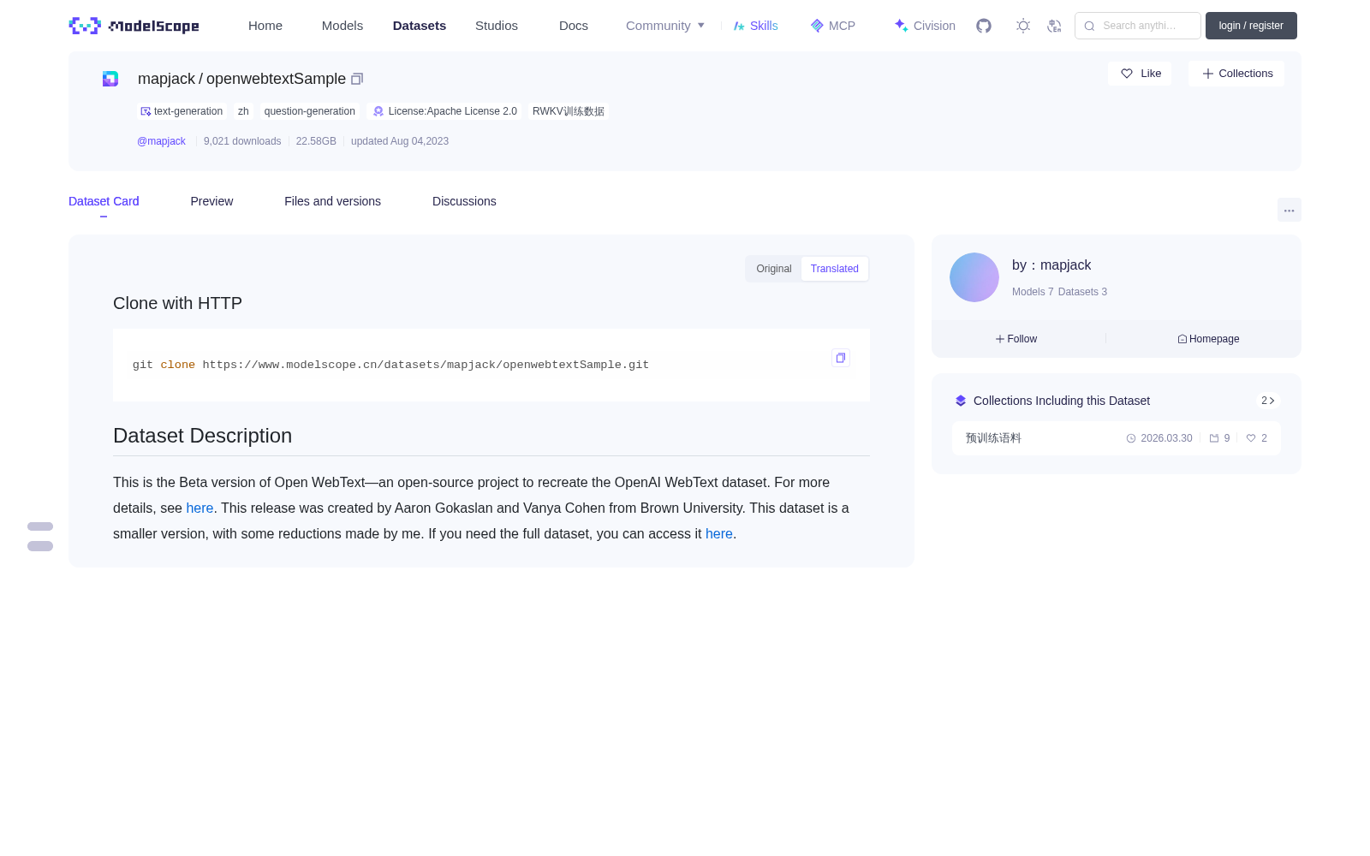
Task: Click the 'Dataset Description' heading
Action: pos(202,436)
